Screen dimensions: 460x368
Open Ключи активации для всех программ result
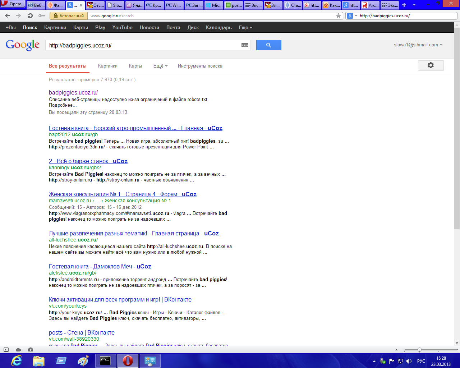(120, 299)
